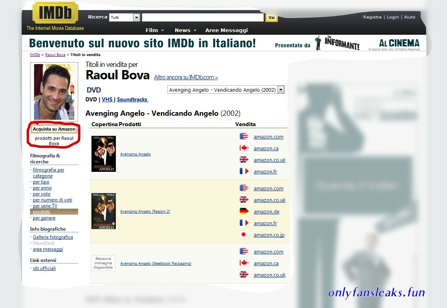Viewport: 447px width, 308px height.
Task: Click the UK flag in the Region 2 row
Action: tap(244, 199)
